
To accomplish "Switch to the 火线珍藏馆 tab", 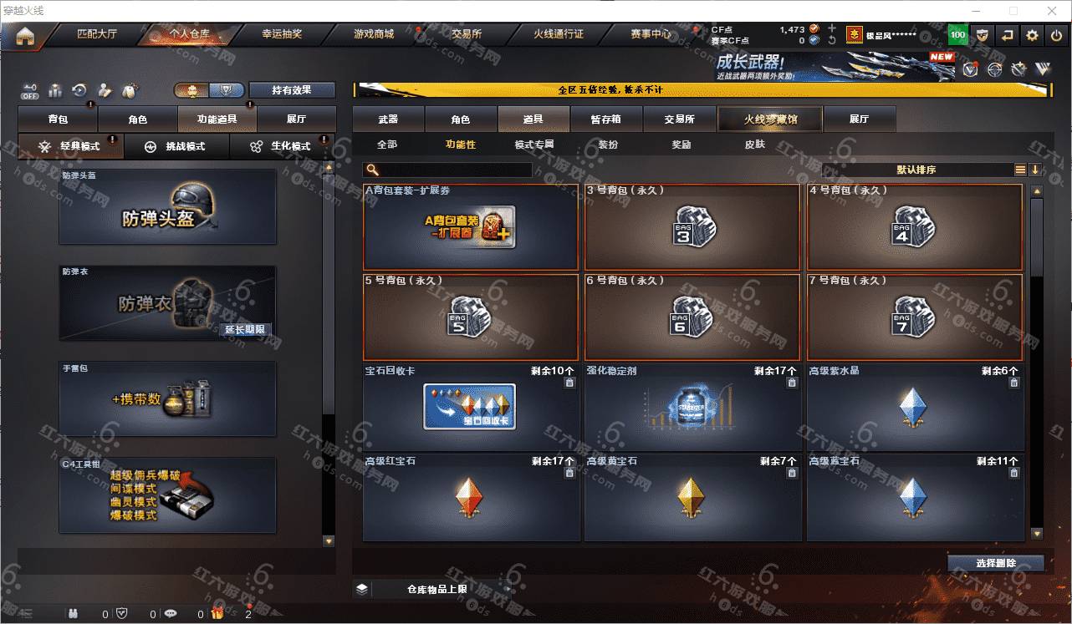I will [x=770, y=119].
